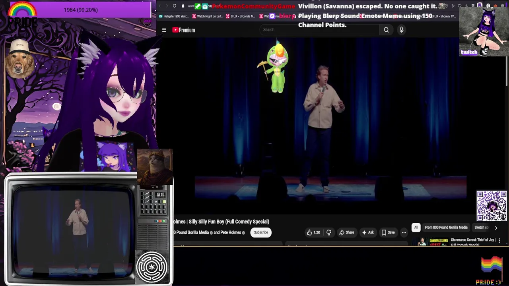Screen dimensions: 509x286
Task: Save the video to a playlist
Action: coord(388,232)
